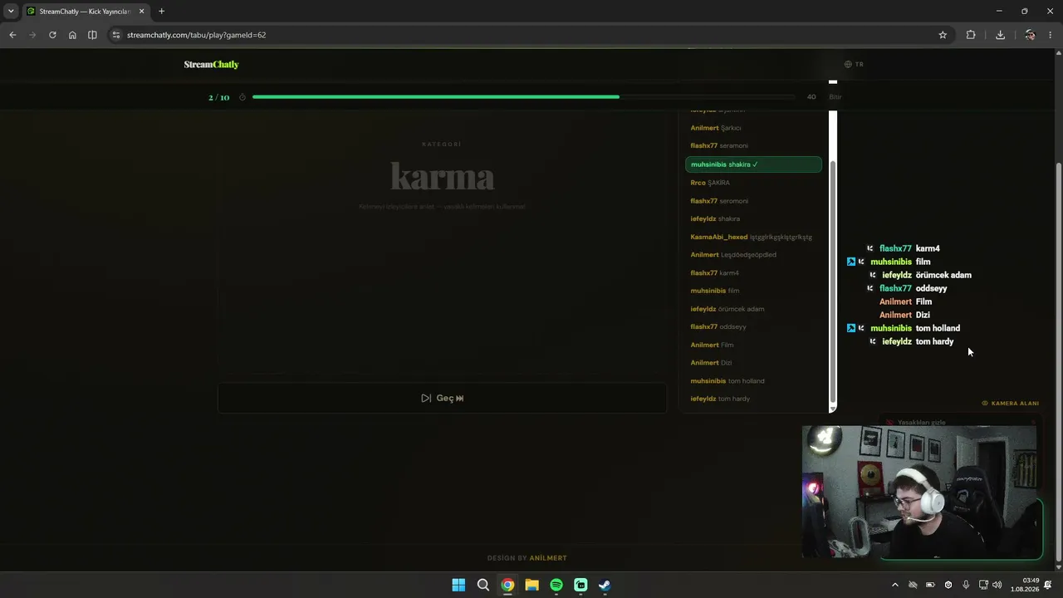This screenshot has width=1063, height=598.
Task: Reload the StreamChatly page
Action: (52, 35)
